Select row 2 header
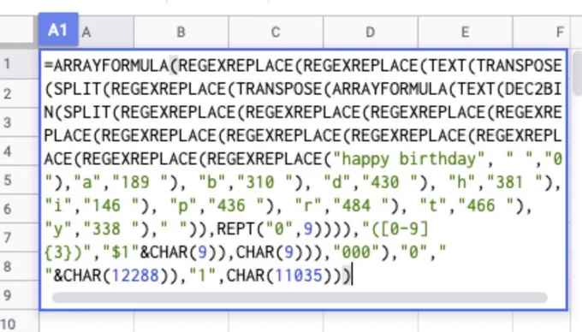The width and height of the screenshot is (582, 332). tap(19, 93)
